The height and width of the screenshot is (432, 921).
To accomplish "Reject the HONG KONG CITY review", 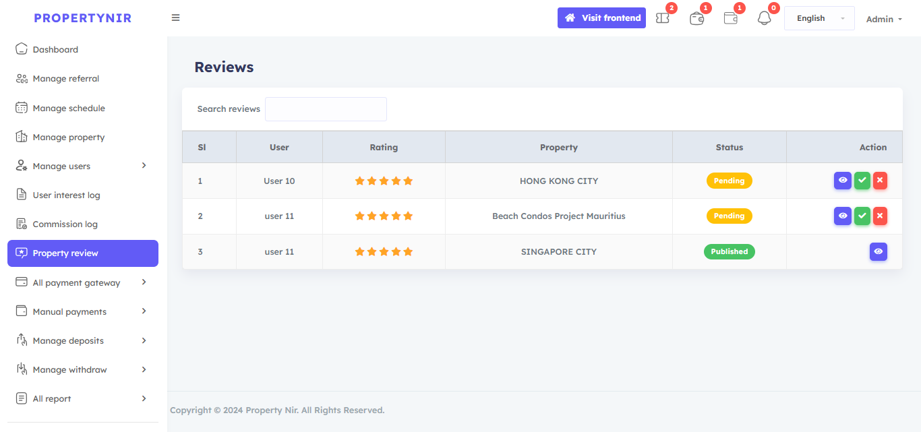I will click(x=880, y=181).
